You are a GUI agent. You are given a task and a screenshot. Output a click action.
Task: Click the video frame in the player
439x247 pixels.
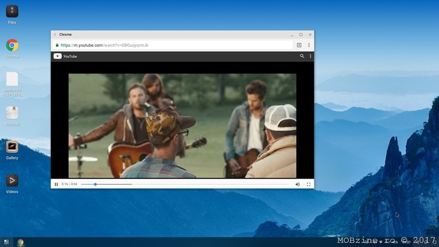point(182,126)
